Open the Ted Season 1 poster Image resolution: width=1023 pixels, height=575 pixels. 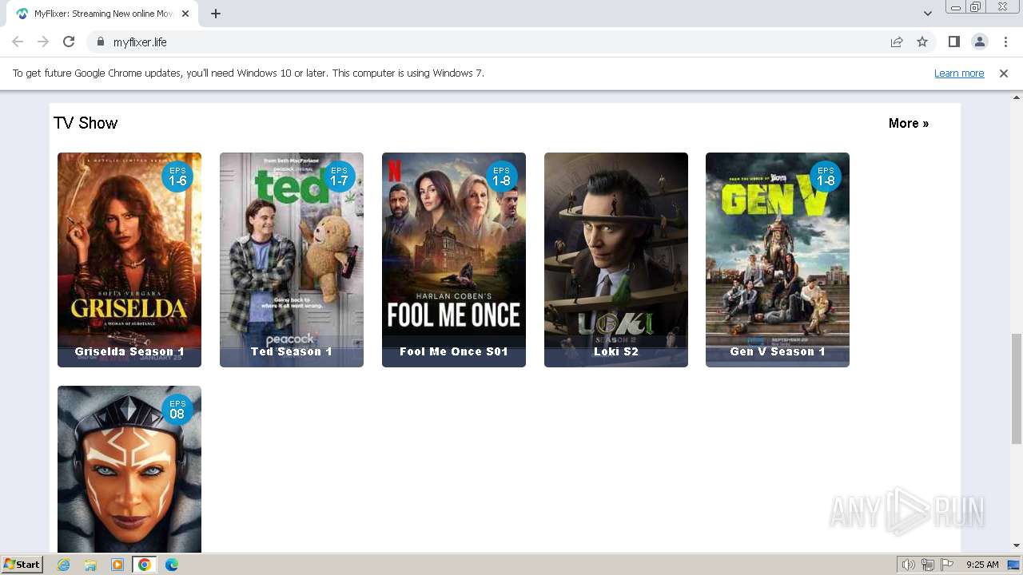(x=292, y=260)
